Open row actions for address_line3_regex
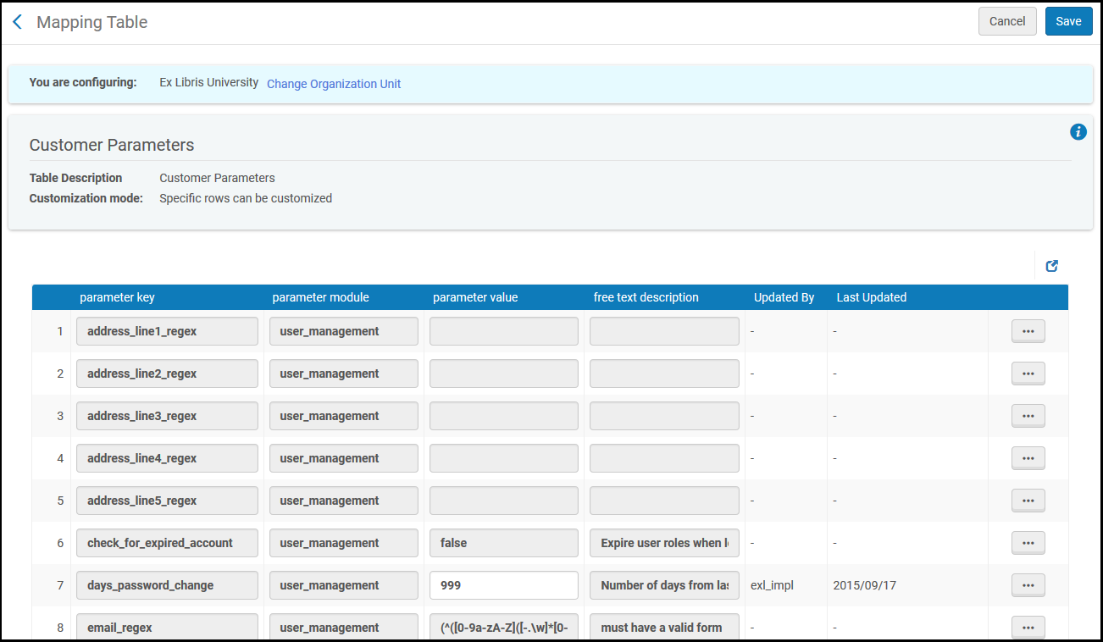Viewport: 1103px width, 642px height. click(x=1028, y=416)
